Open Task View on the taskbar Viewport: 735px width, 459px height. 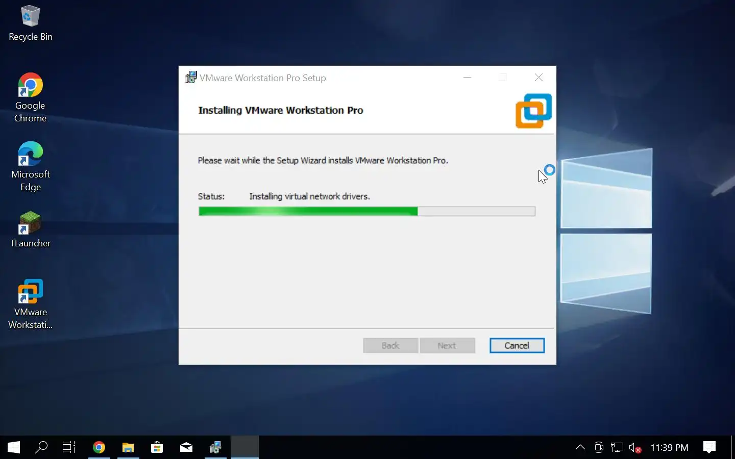click(69, 447)
